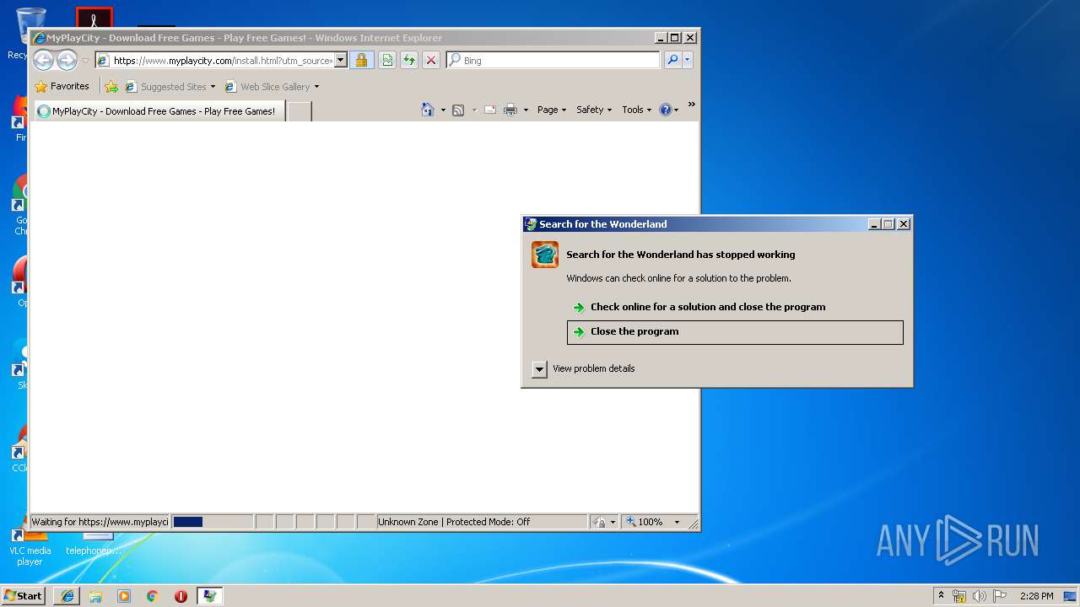Expand the Web Slice Gallery dropdown arrow
1080x607 pixels.
[316, 87]
